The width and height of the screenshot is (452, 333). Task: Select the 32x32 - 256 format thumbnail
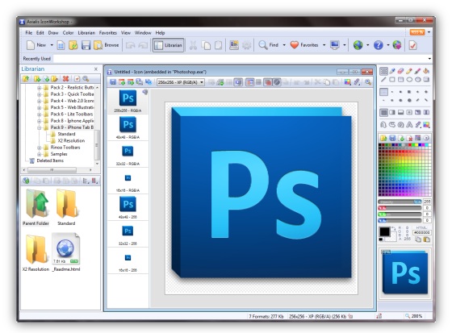pyautogui.click(x=128, y=234)
